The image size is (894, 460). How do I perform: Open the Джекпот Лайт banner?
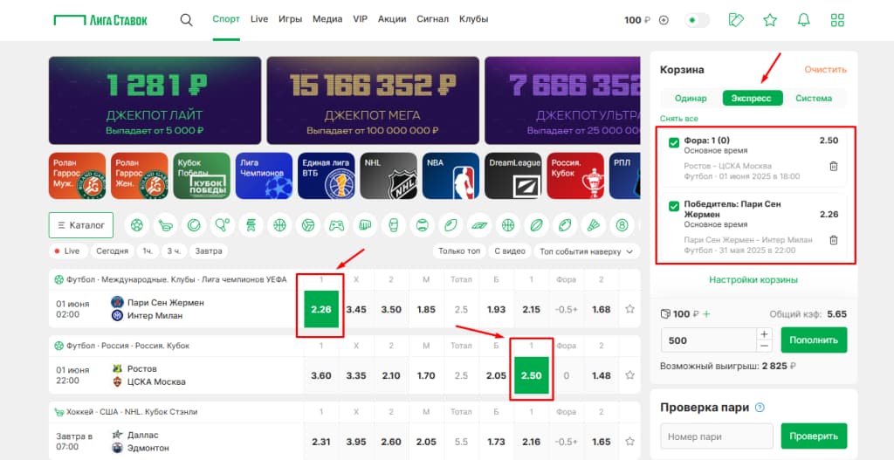(155, 100)
